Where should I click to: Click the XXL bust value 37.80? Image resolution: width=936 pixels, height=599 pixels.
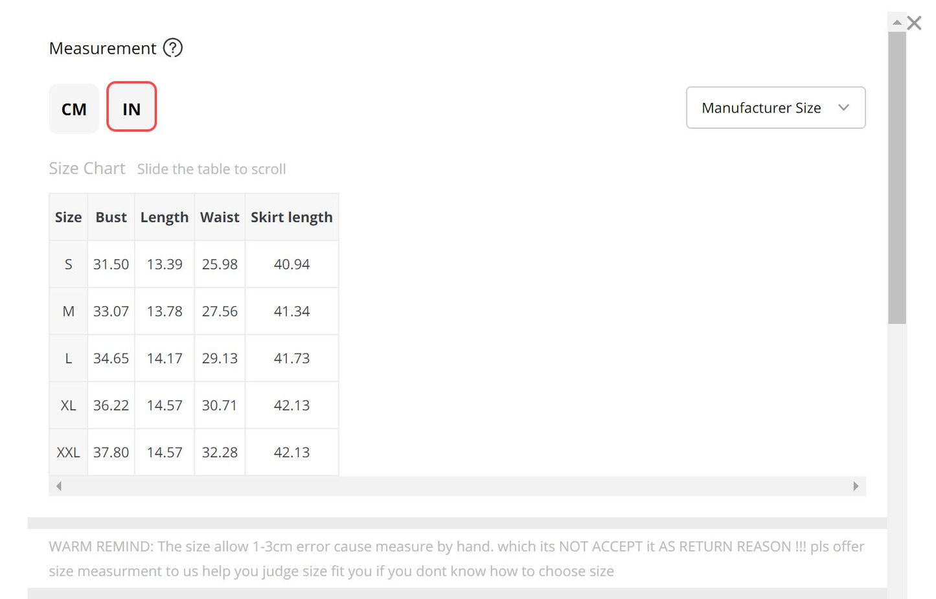(111, 453)
